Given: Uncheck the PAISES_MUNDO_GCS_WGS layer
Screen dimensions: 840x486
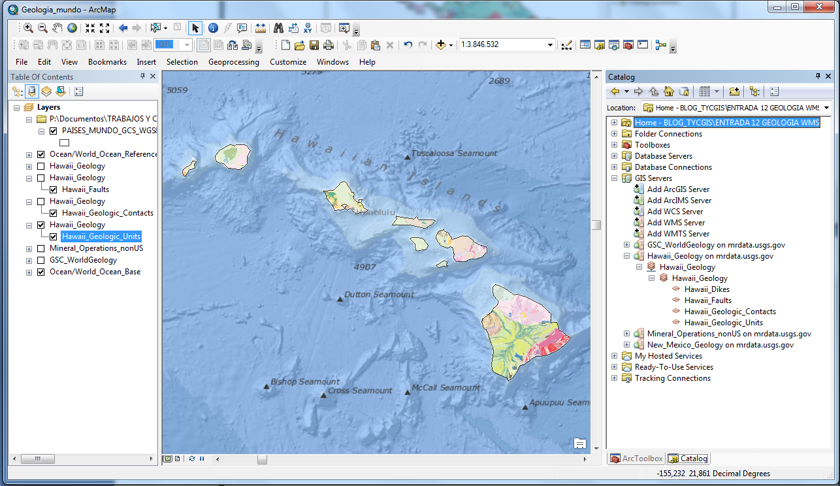Looking at the screenshot, I should tap(54, 131).
